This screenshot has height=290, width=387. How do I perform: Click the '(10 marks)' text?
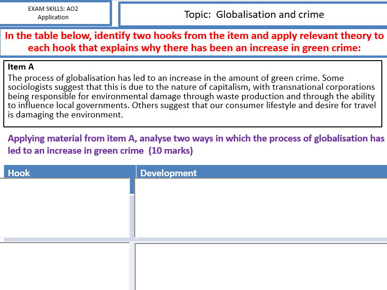(170, 150)
